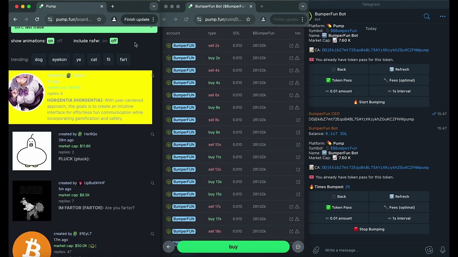Open creator link UpBullXHHF

94,183
